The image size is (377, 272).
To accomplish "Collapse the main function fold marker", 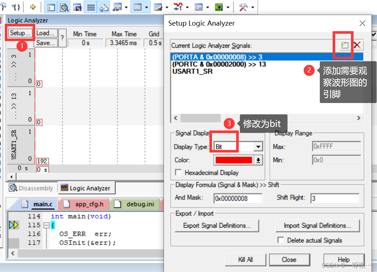I will (x=47, y=225).
